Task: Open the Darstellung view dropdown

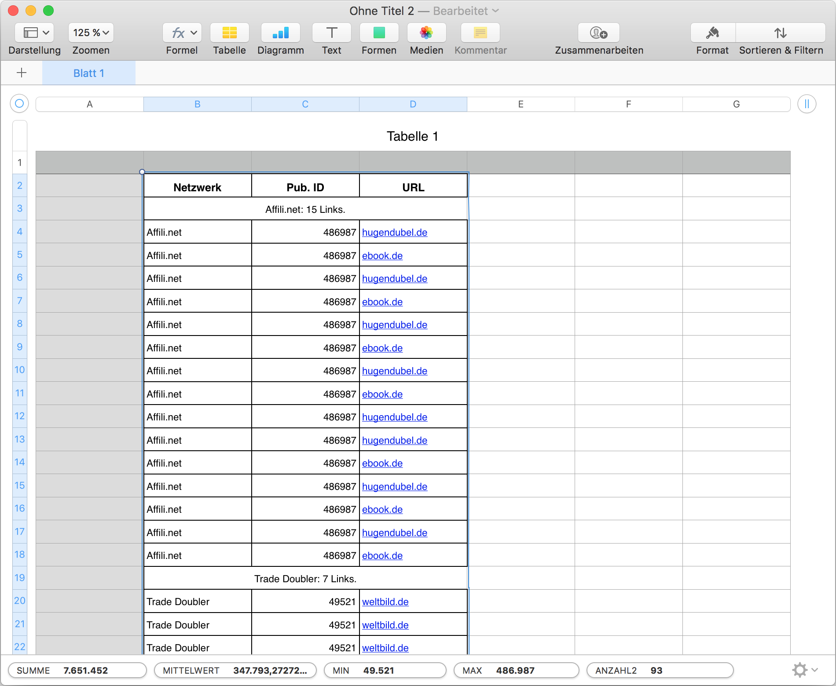Action: pos(34,33)
